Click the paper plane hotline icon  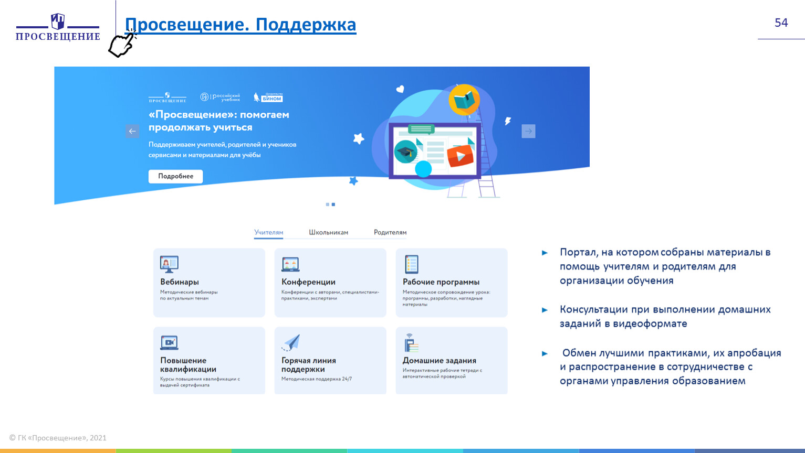[291, 342]
